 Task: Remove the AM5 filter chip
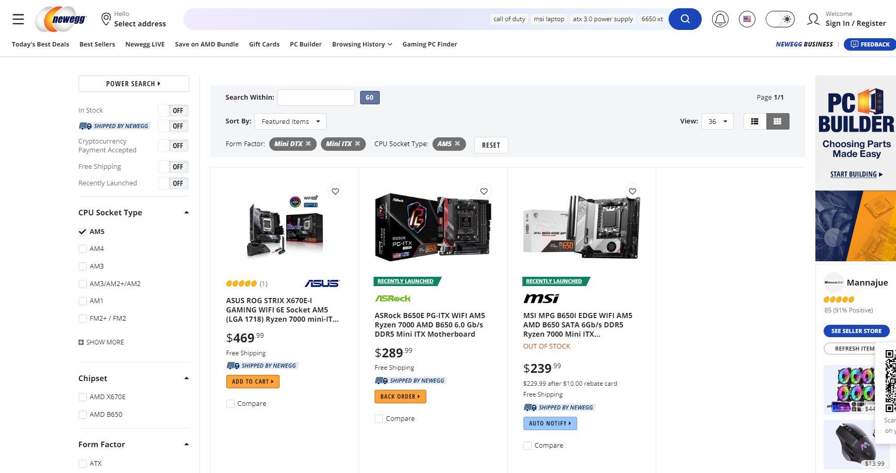(x=457, y=144)
